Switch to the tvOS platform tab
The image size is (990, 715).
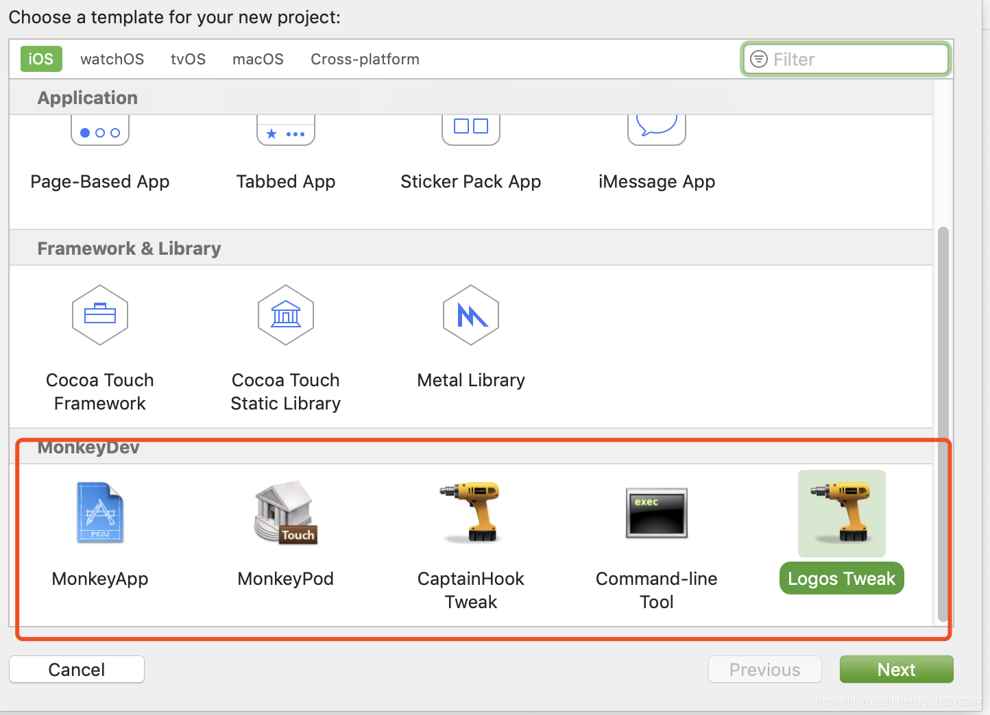[189, 59]
